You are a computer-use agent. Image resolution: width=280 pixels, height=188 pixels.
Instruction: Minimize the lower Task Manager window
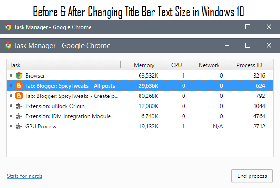pos(227,45)
